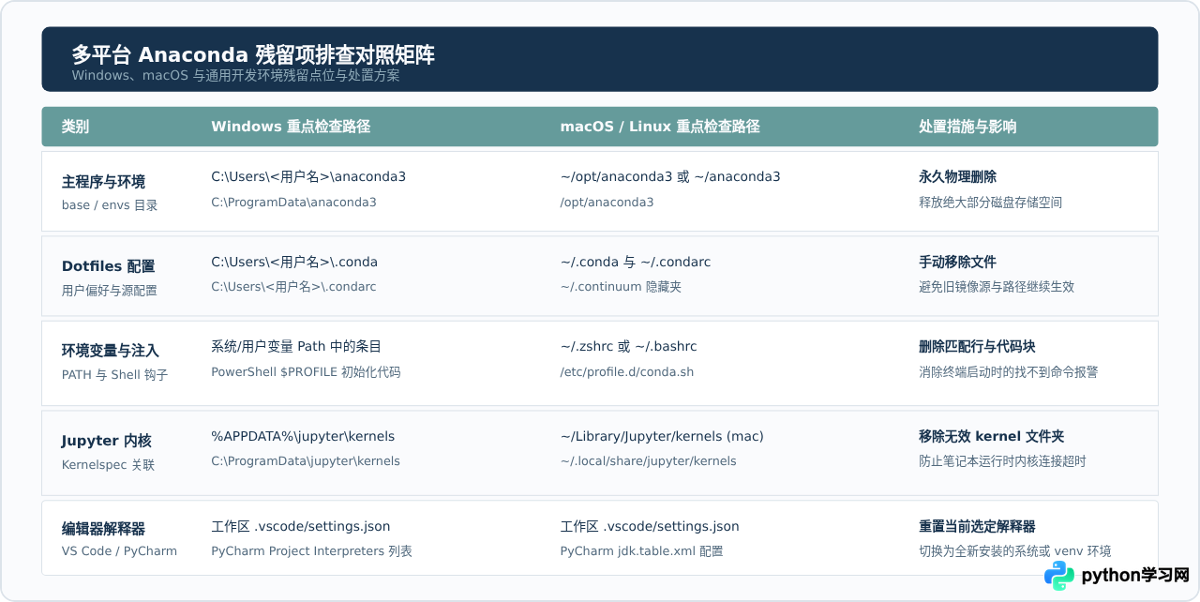Click the '永久物理删除' action text
Viewport: 1200px width, 602px height.
(957, 176)
